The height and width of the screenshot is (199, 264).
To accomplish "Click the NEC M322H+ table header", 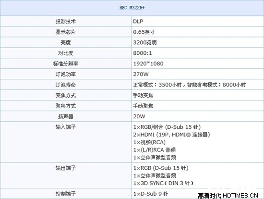I will pyautogui.click(x=132, y=8).
